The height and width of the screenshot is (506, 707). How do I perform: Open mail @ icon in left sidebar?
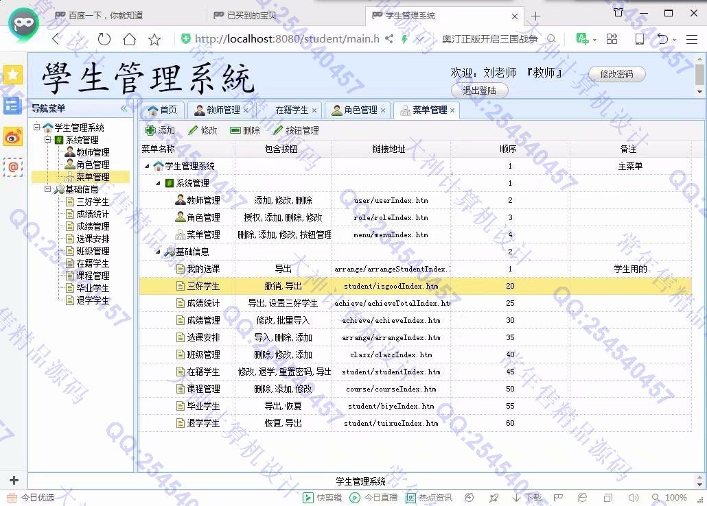coord(13,167)
